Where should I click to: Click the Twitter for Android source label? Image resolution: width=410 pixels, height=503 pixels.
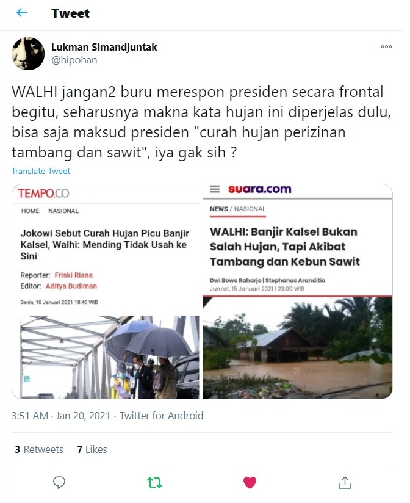(161, 416)
